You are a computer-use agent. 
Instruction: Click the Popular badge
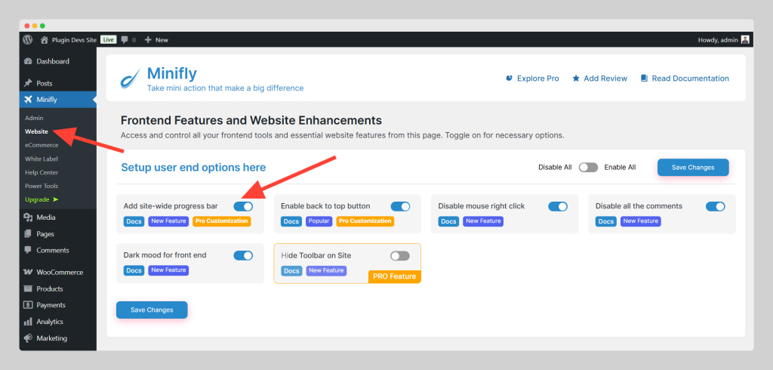319,221
